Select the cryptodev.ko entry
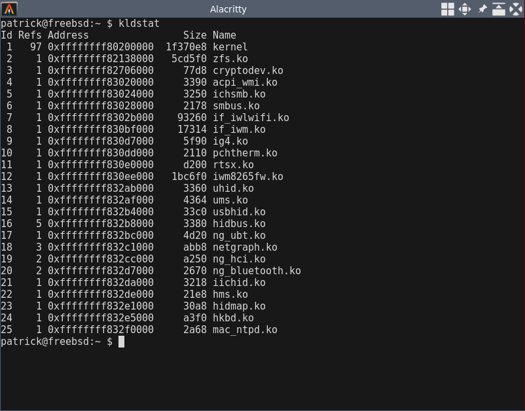Image resolution: width=525 pixels, height=411 pixels. point(248,71)
